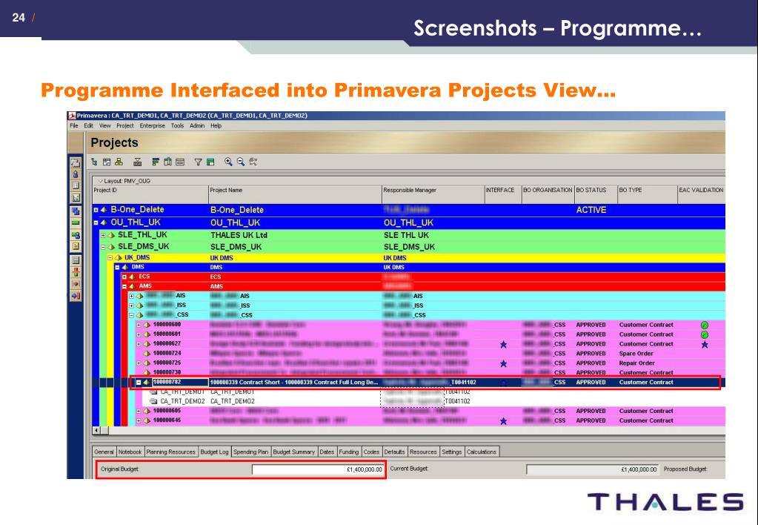
Task: Expand the SLE_THL_UK node
Action: click(x=103, y=235)
